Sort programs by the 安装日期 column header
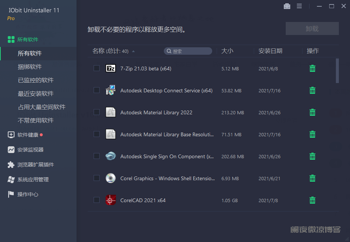 point(270,51)
